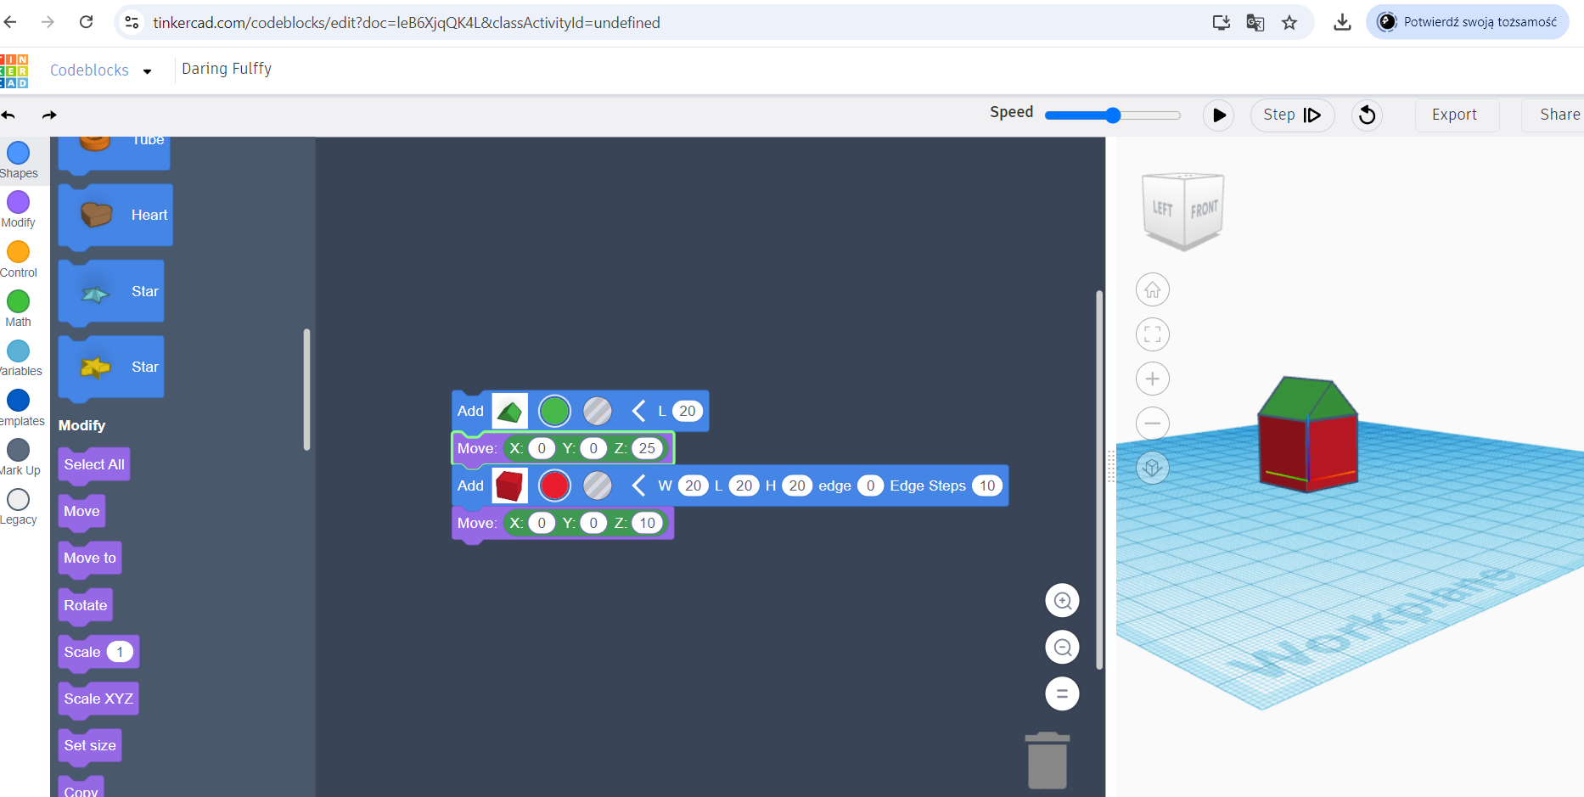This screenshot has height=797, width=1584.
Task: Switch perspective or orthographic view
Action: point(1152,468)
